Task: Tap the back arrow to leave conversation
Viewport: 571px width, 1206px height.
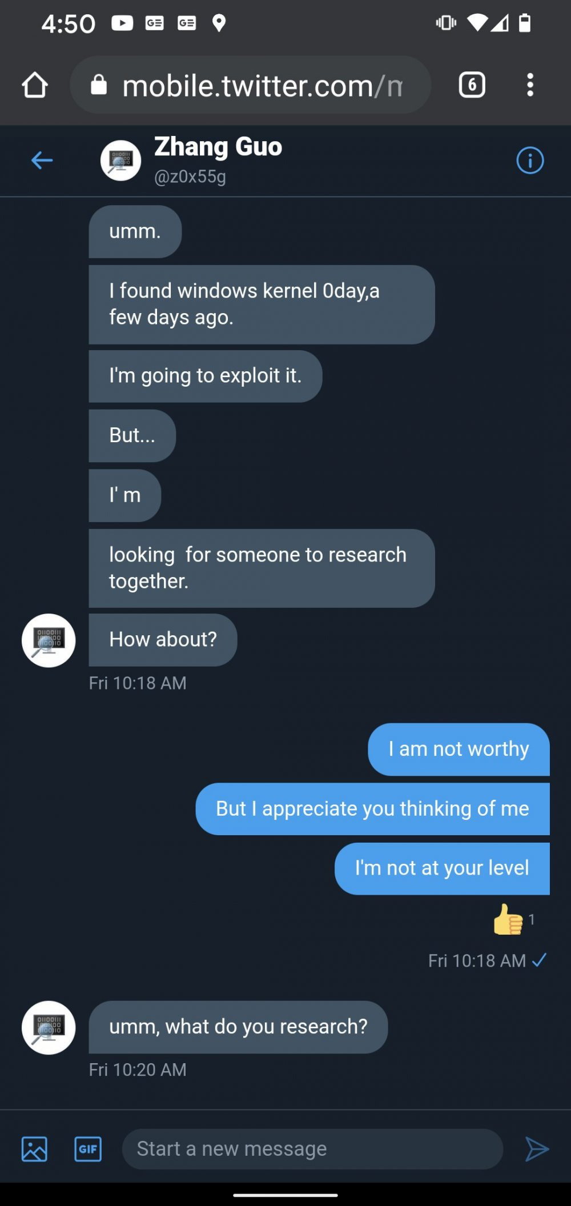Action: (42, 161)
